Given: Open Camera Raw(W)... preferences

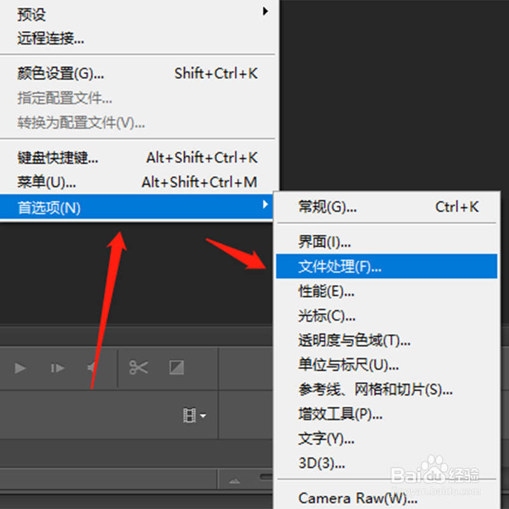Looking at the screenshot, I should 386,498.
